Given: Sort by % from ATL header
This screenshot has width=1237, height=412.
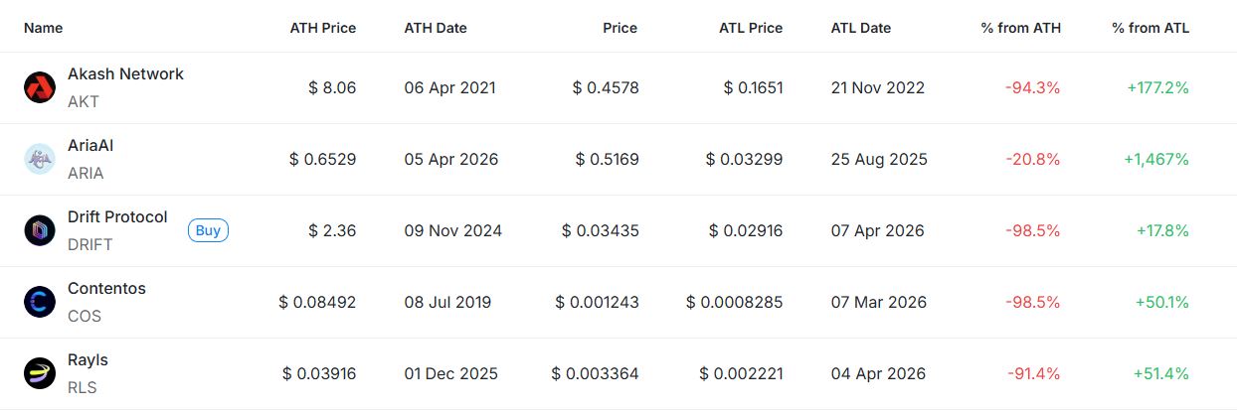Looking at the screenshot, I should pos(1150,28).
